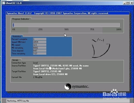The image size is (134, 103).
Task: Click the "0%" progress marker
Action: pyautogui.click(x=14, y=29)
